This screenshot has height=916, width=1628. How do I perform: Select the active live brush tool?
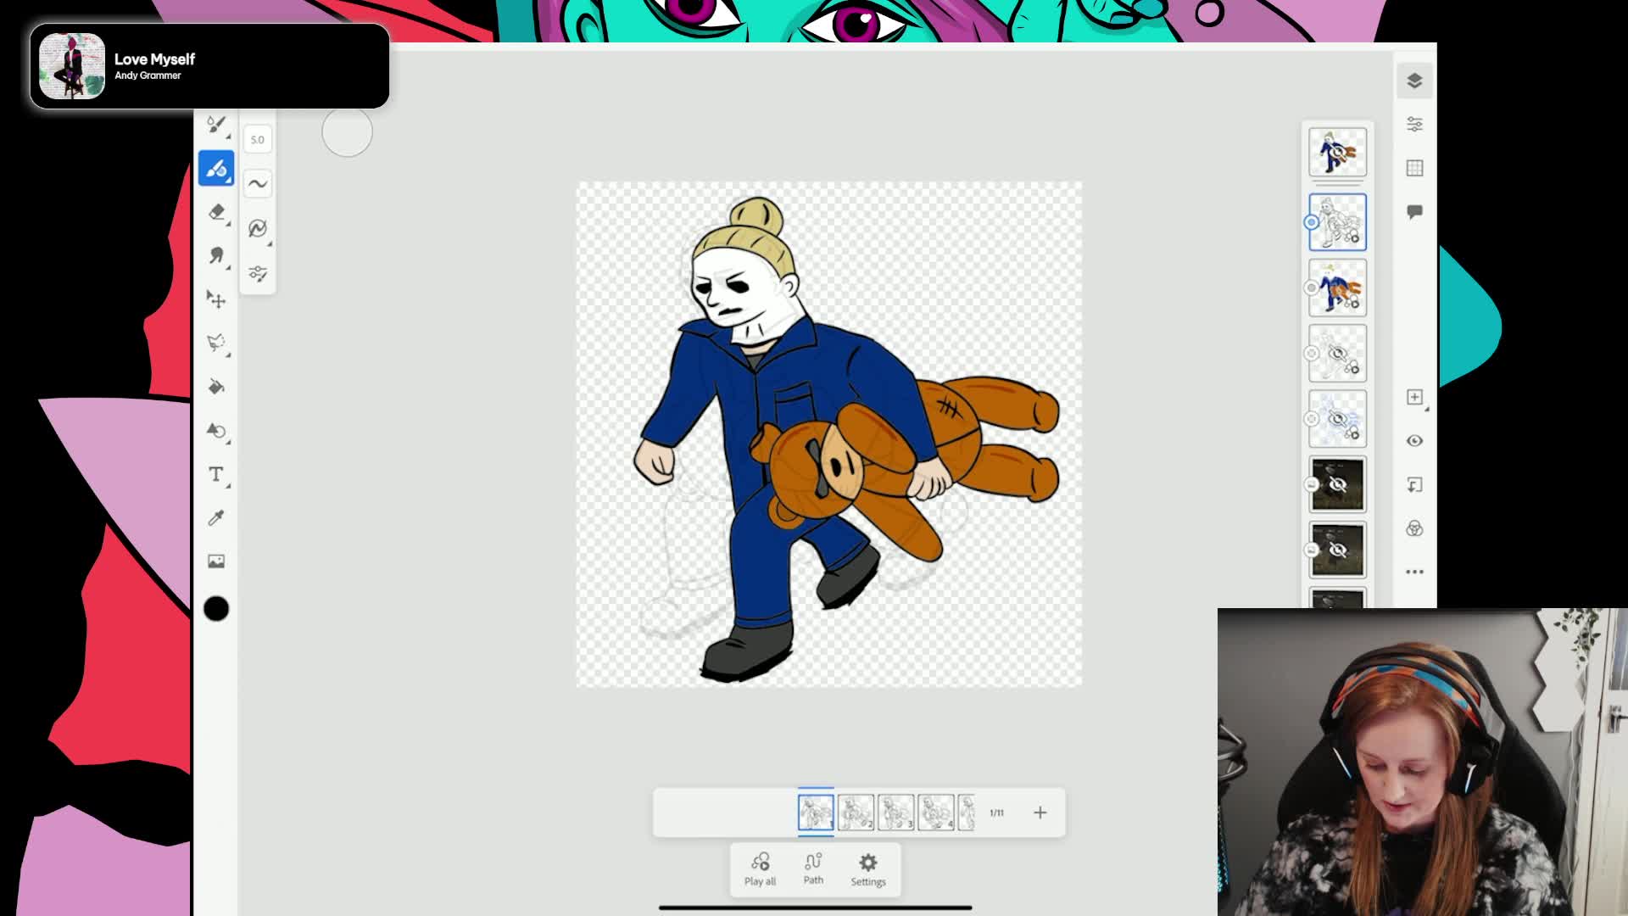[216, 168]
